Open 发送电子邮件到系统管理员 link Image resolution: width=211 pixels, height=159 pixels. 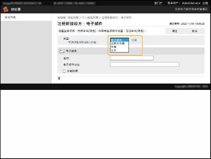[x=192, y=10]
